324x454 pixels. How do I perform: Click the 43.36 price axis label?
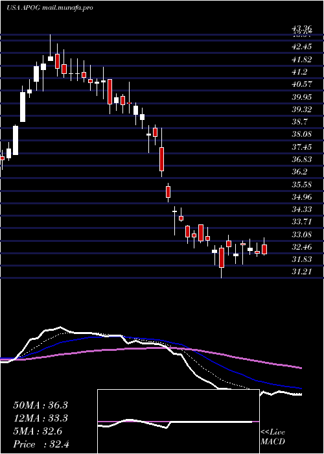(x=302, y=29)
